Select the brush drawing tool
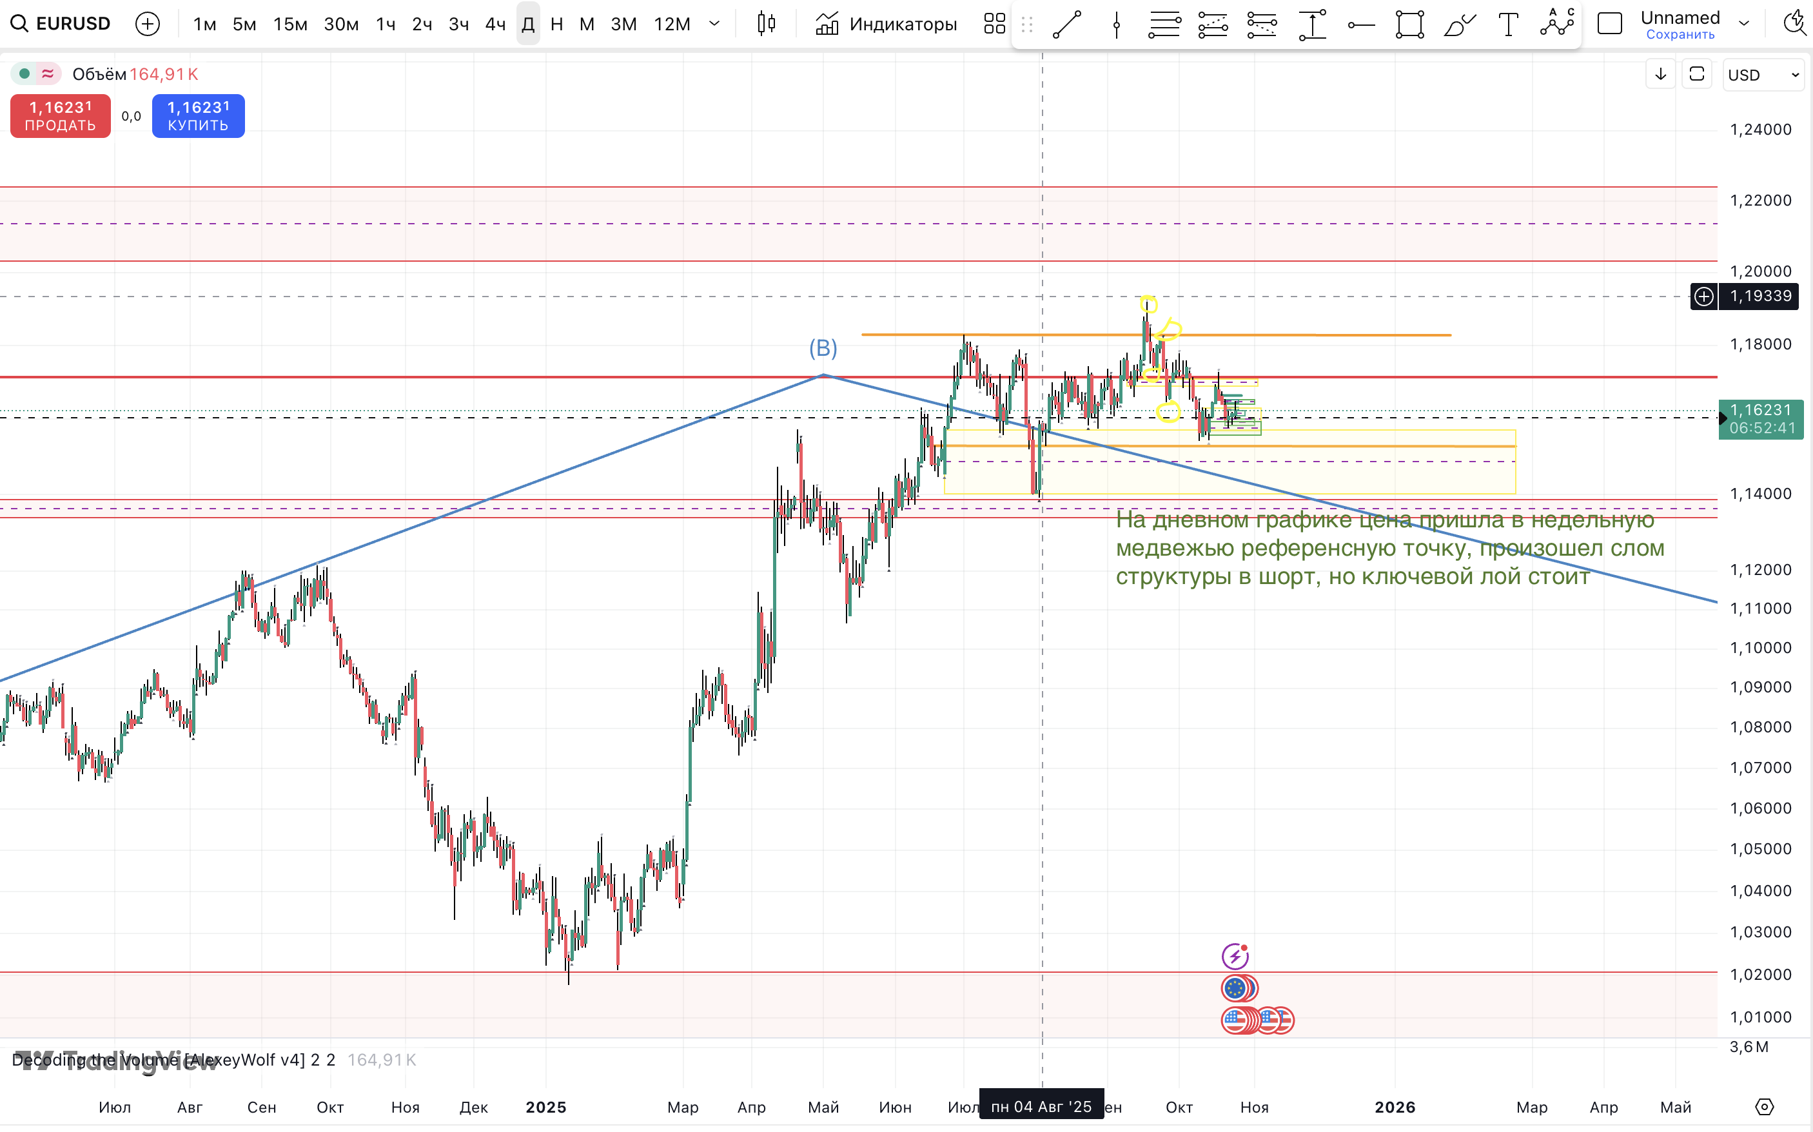Viewport: 1813px width, 1132px height. tap(1458, 24)
